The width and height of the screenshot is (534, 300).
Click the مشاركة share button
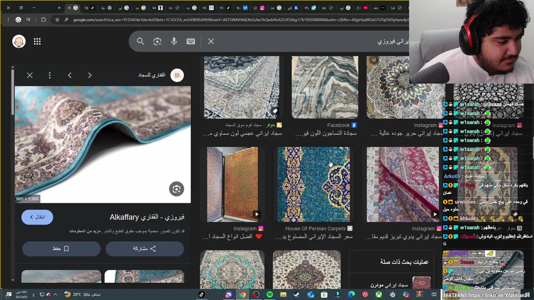145,248
